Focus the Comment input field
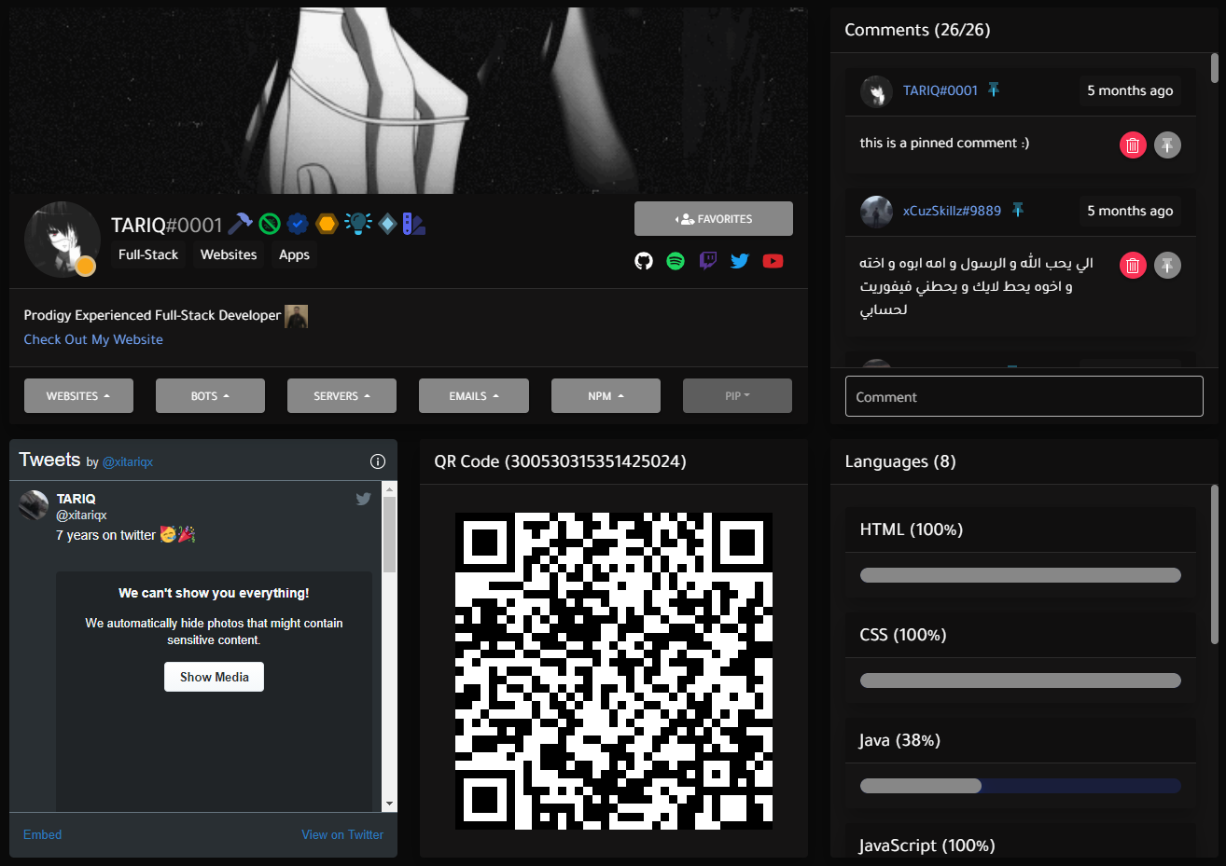Screen dimensions: 1226x866 coord(1024,396)
